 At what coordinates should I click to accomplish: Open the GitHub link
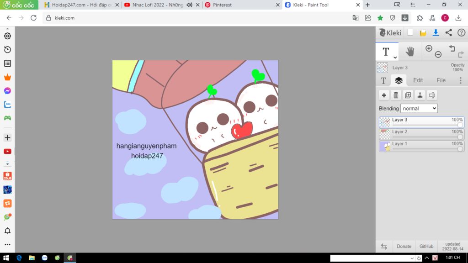(x=426, y=246)
